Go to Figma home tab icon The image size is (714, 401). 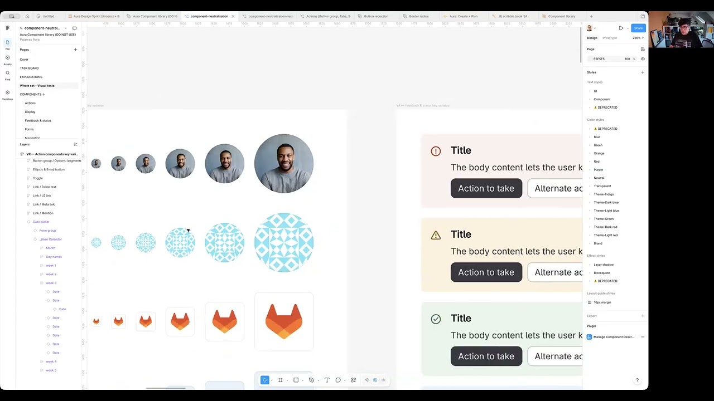(27, 16)
